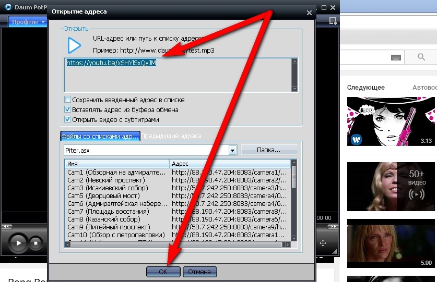The height and width of the screenshot is (282, 437).
Task: Click URL text box scrollbar up arrow
Action: 294,61
